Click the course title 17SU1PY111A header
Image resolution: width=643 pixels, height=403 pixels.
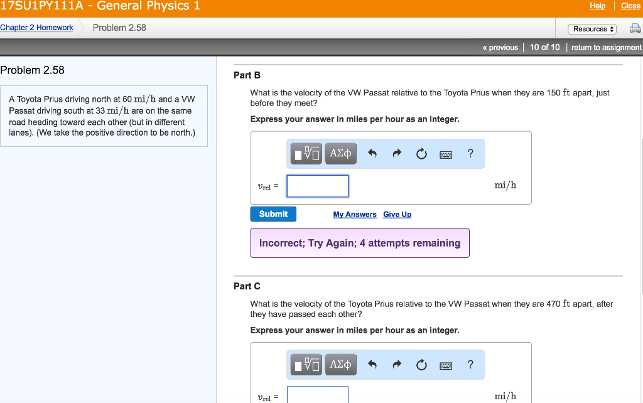tap(100, 6)
